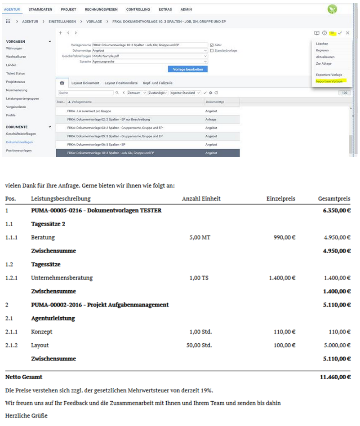
Task: Focus the Suche search field
Action: (85, 93)
